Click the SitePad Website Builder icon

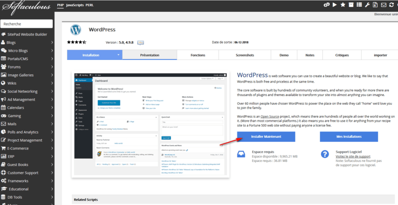3,35
